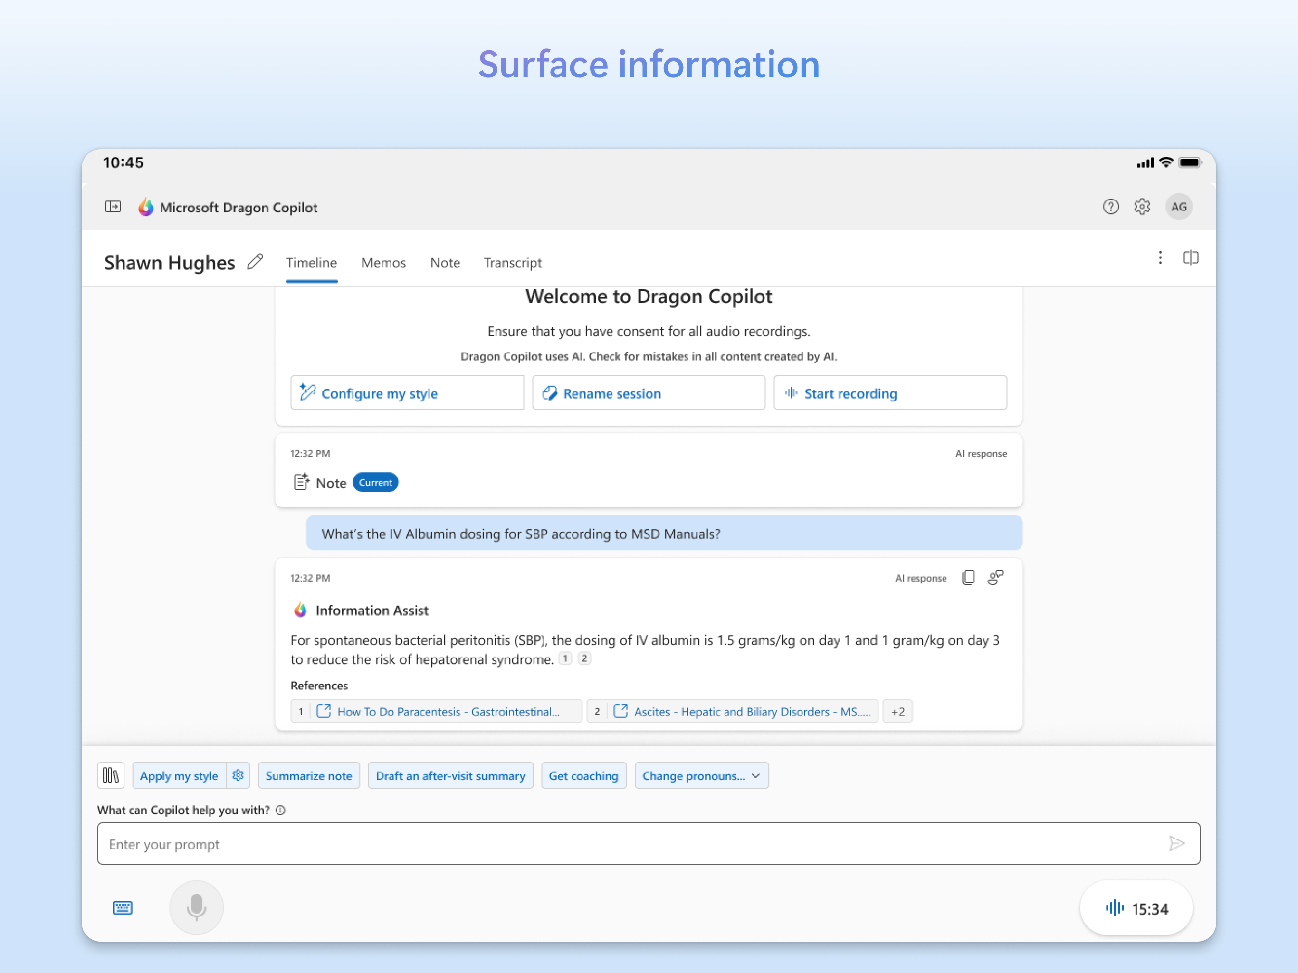Image resolution: width=1298 pixels, height=973 pixels.
Task: Open settings gear in header
Action: click(1142, 207)
